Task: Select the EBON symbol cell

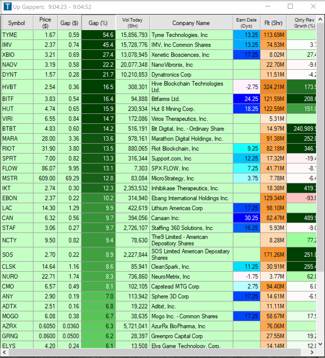Action: 17,198
